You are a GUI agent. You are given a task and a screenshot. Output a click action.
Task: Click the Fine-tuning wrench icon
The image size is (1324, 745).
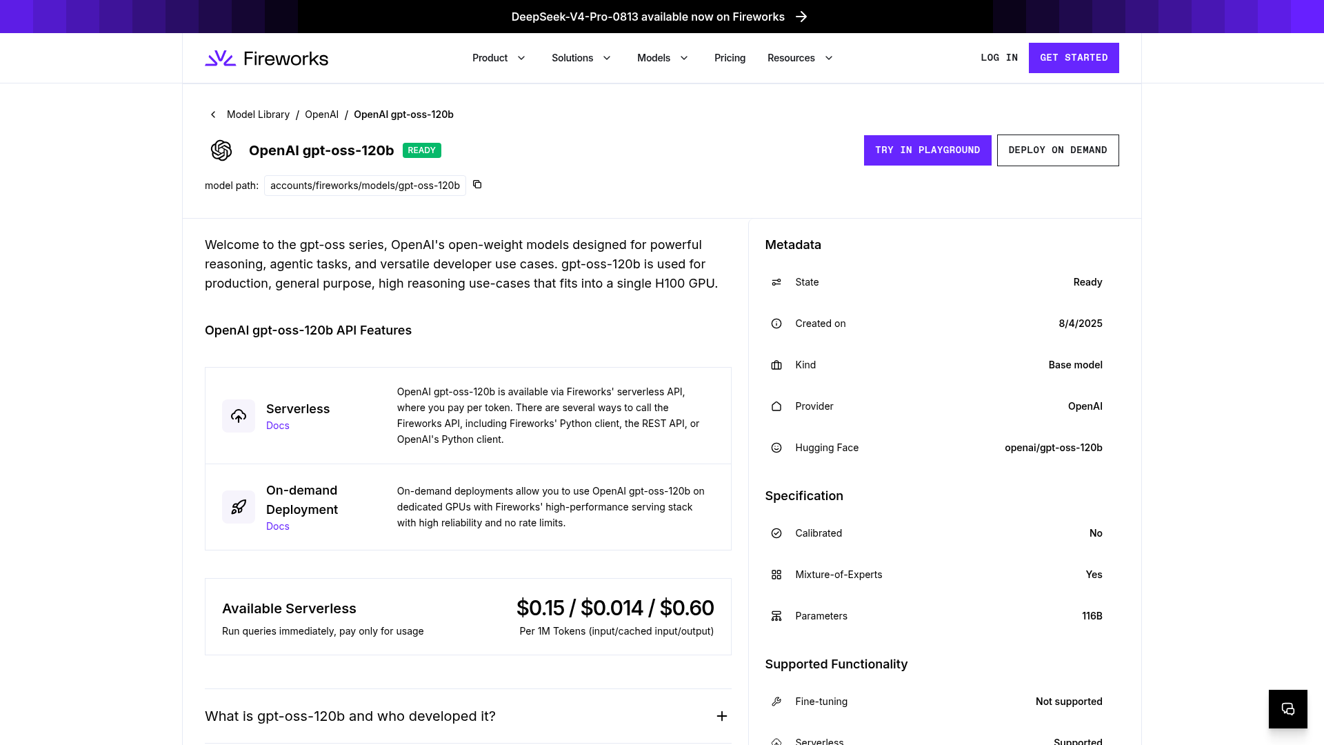[776, 702]
